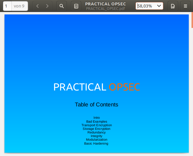The width and height of the screenshot is (193, 156).
Task: Open the hamburger menu
Action: coord(185,6)
